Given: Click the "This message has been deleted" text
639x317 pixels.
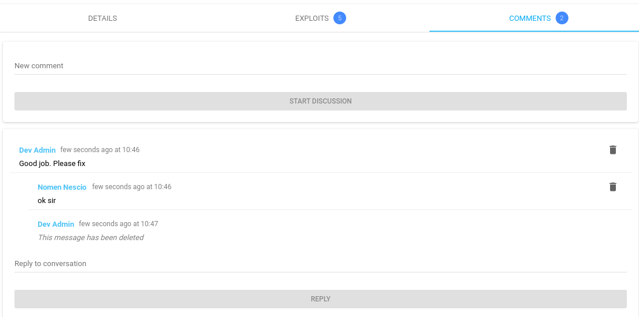Looking at the screenshot, I should click(90, 238).
